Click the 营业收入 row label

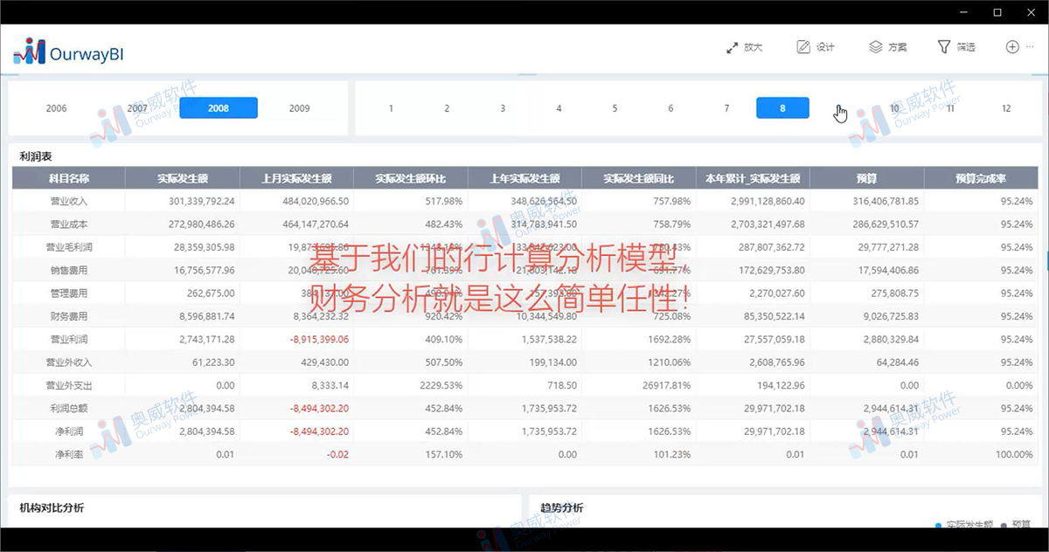click(70, 201)
